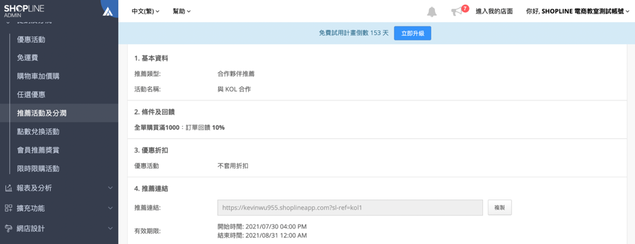Click the 立即升級 upgrade button
This screenshot has height=244, width=635.
(x=412, y=34)
